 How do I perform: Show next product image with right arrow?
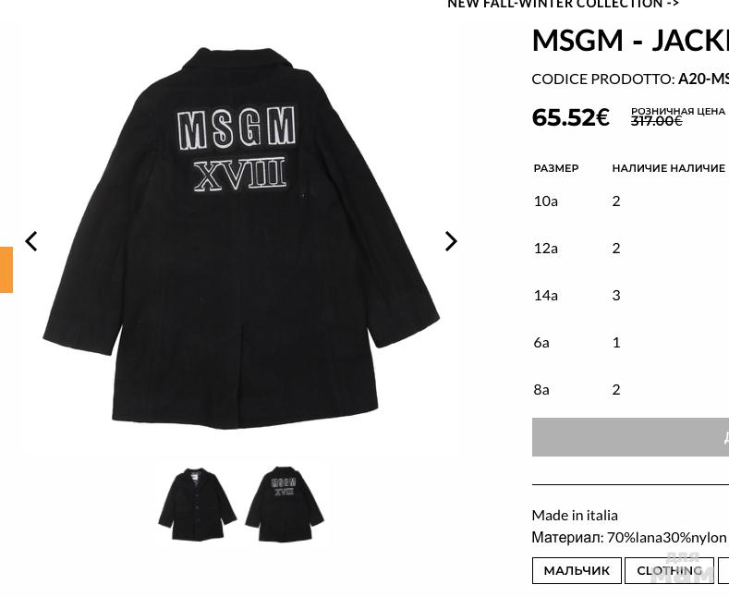pos(451,241)
